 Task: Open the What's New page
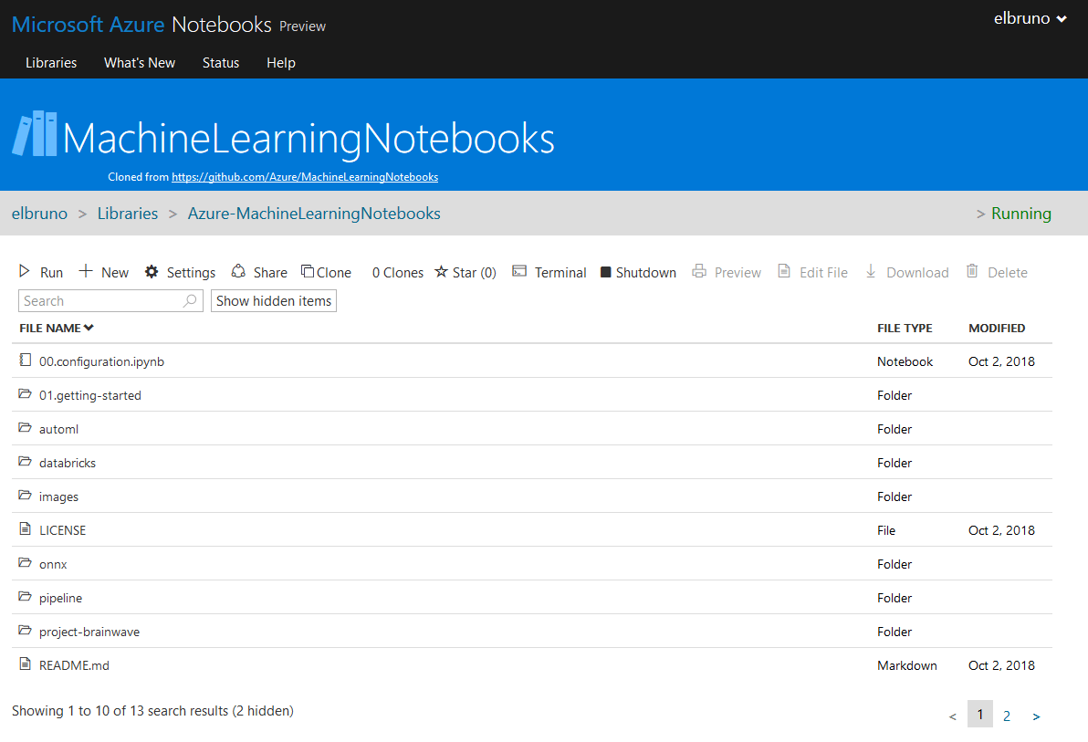click(x=139, y=62)
